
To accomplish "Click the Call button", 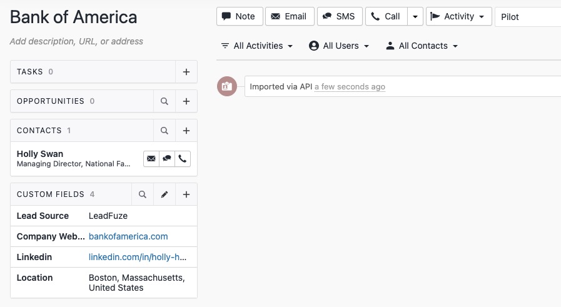I will pos(387,16).
